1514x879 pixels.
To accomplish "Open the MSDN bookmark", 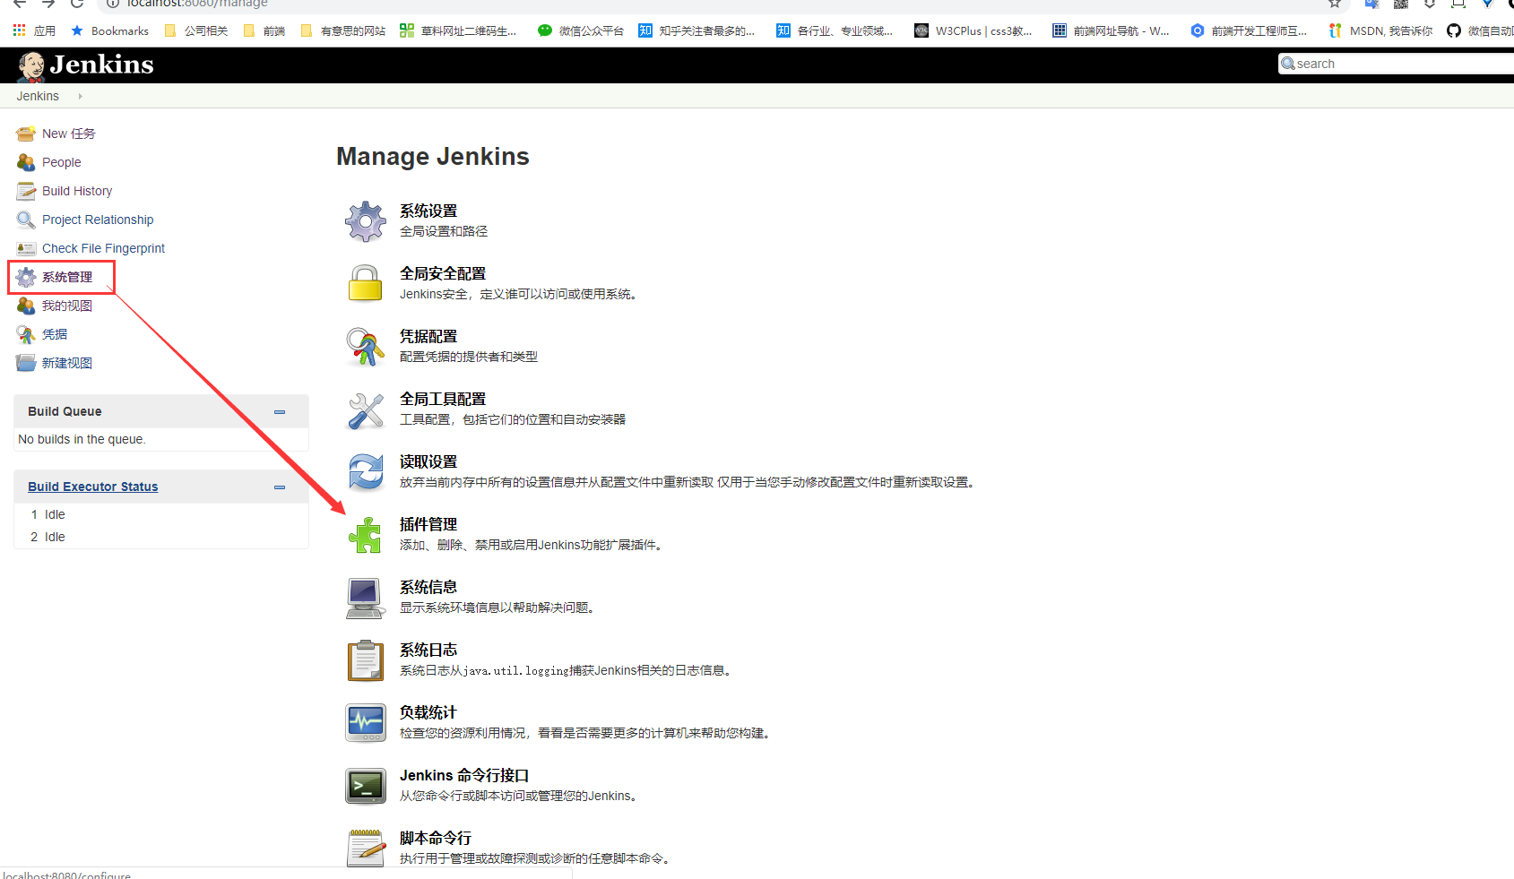I will (x=1380, y=30).
